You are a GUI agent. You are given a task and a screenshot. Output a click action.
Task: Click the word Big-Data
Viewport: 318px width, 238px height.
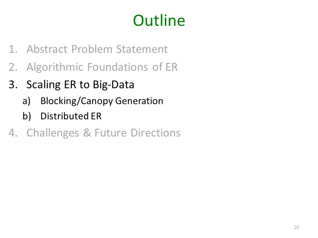(114, 85)
